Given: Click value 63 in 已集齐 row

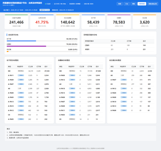Looking at the screenshot, I should tap(112, 45).
